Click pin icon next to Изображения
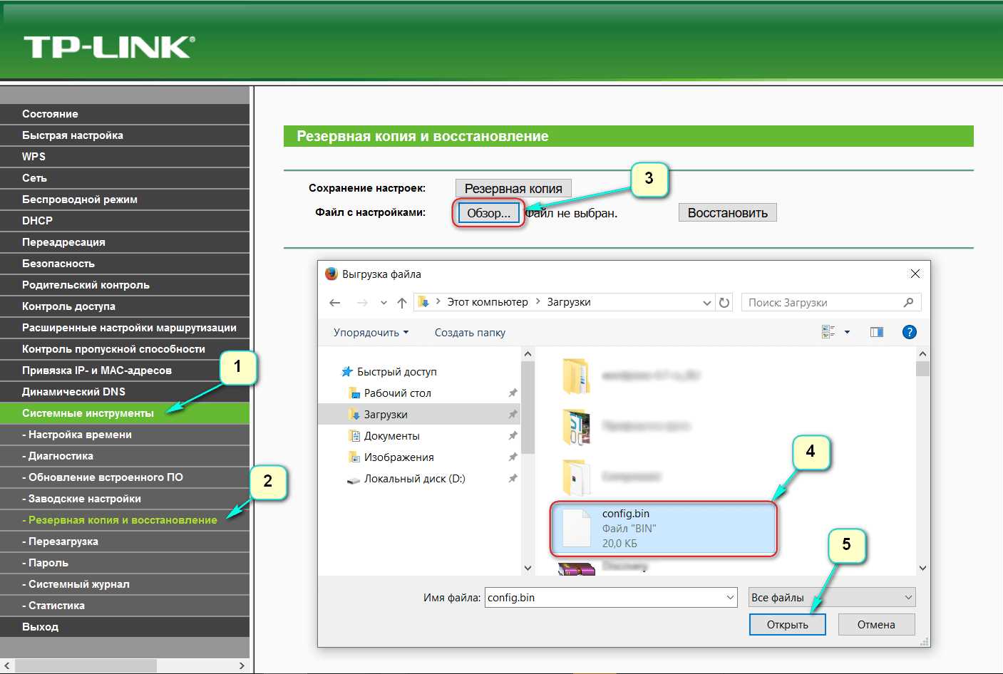The width and height of the screenshot is (1003, 674). tap(513, 457)
